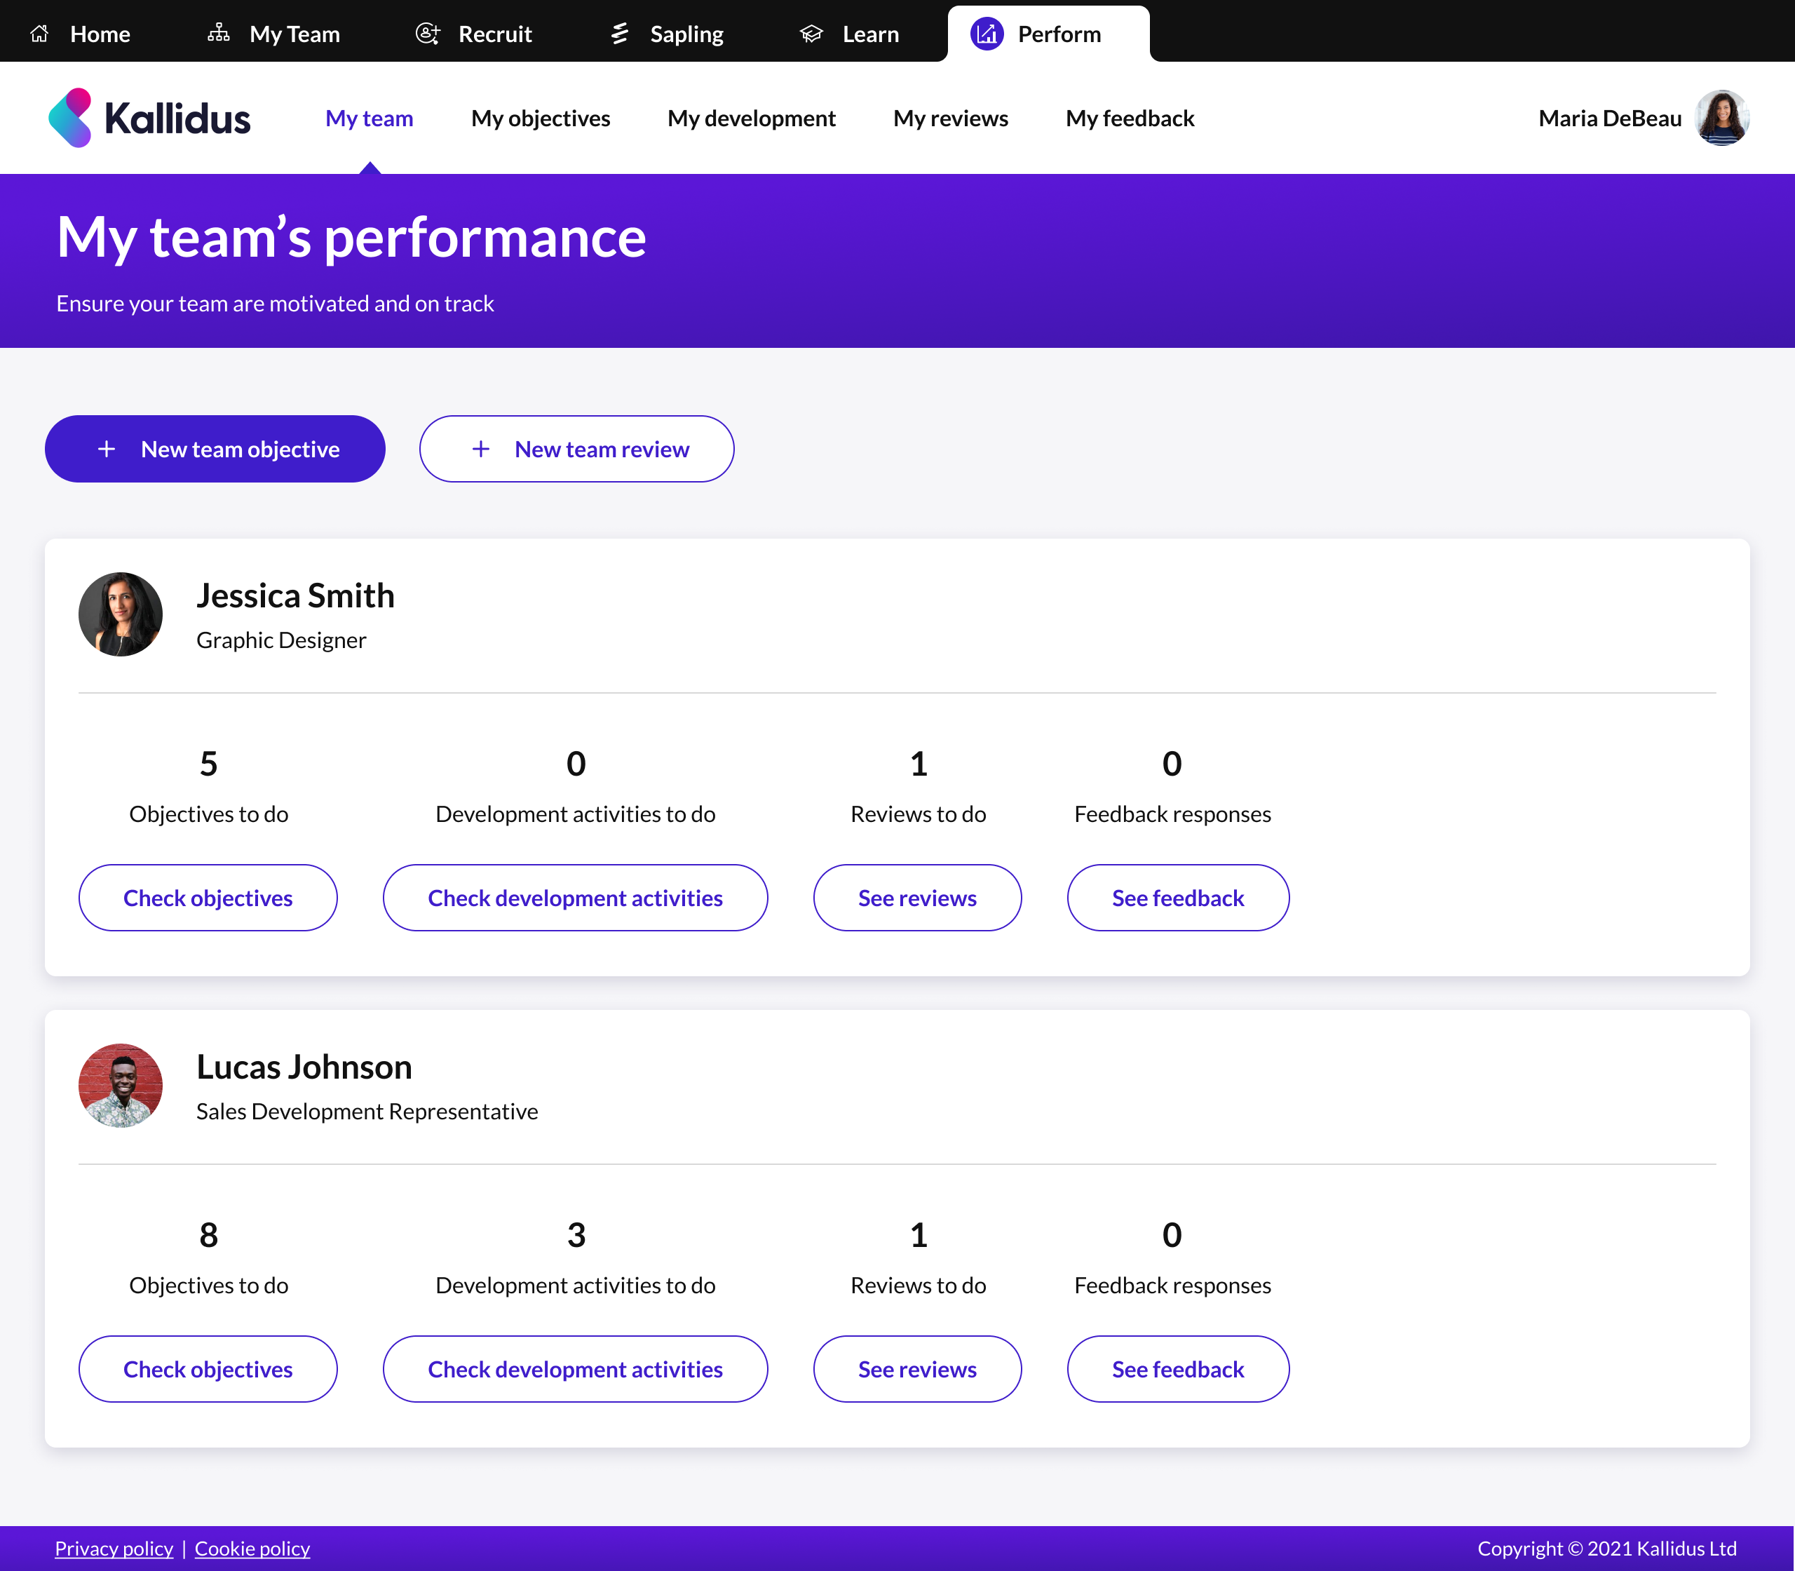The image size is (1795, 1571).
Task: Check objectives for Jessica Smith
Action: coord(208,897)
